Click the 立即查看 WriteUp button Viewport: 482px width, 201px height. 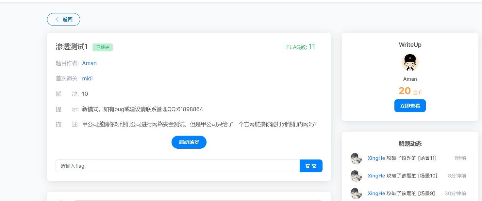click(x=410, y=106)
